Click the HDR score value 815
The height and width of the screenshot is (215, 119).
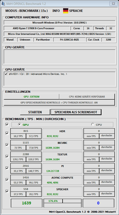[x=26, y=131]
